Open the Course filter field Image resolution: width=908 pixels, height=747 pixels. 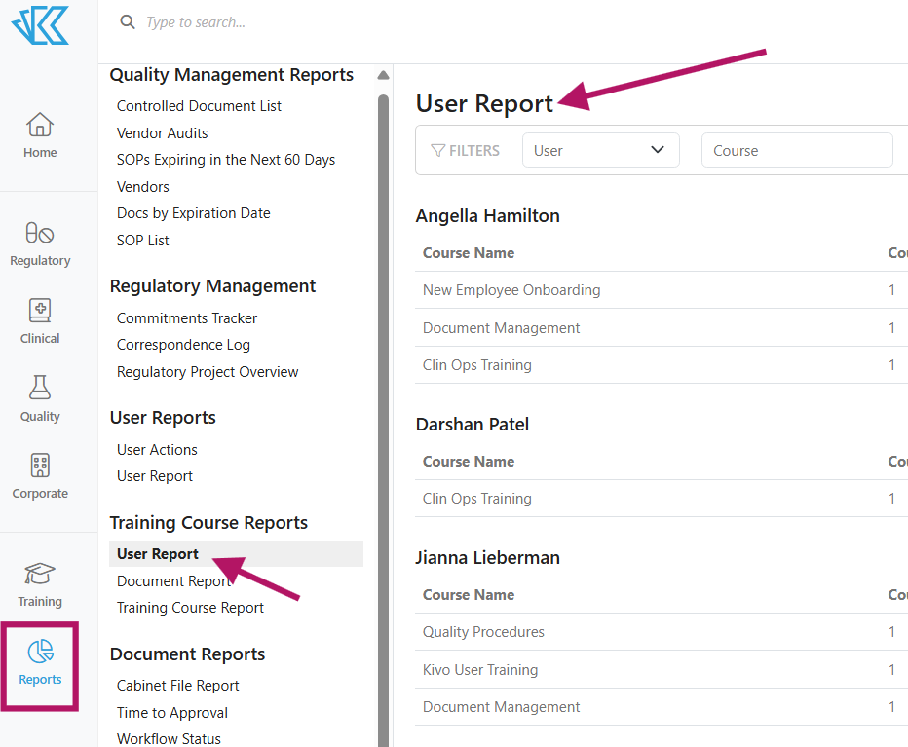pyautogui.click(x=797, y=150)
